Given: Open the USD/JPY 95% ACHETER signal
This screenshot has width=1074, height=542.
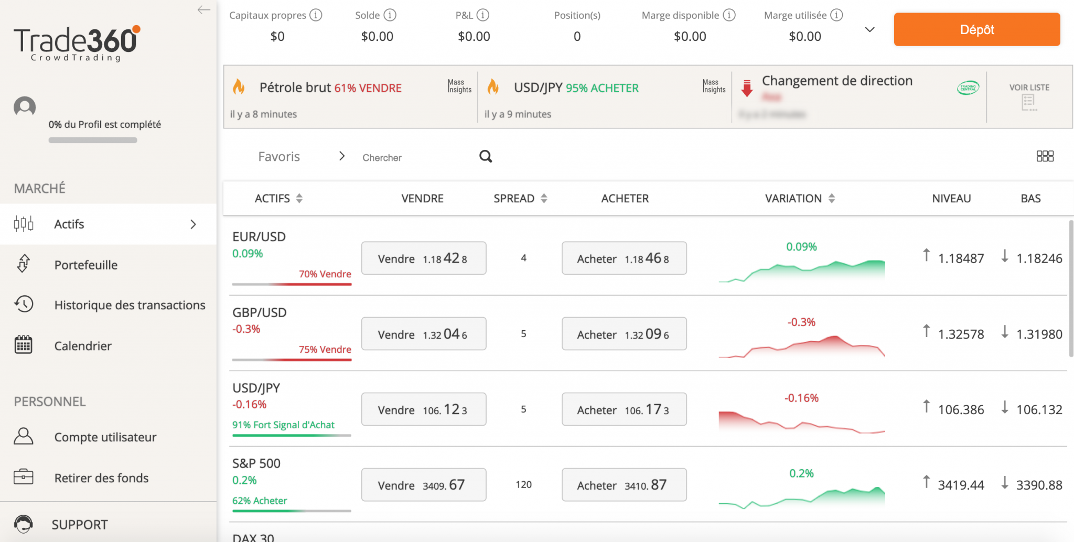Looking at the screenshot, I should [576, 88].
